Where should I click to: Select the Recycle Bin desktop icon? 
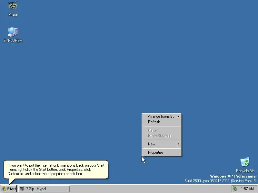[245, 162]
